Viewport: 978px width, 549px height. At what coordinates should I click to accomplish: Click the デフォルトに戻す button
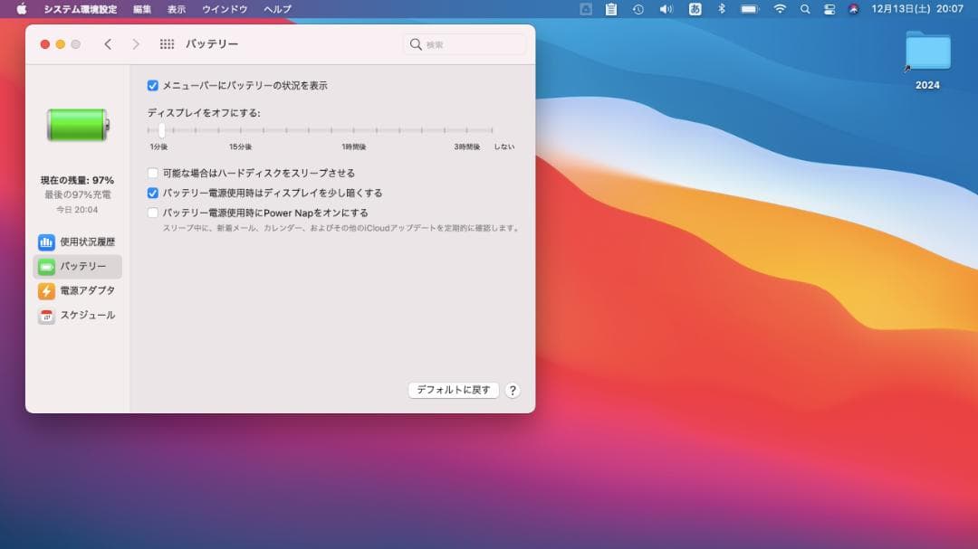[x=454, y=390]
